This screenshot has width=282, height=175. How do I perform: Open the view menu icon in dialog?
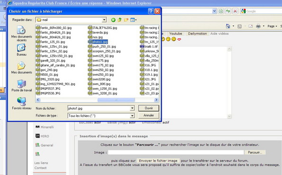coord(133,20)
